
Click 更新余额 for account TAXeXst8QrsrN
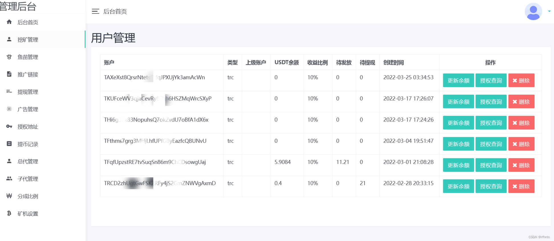pos(458,81)
